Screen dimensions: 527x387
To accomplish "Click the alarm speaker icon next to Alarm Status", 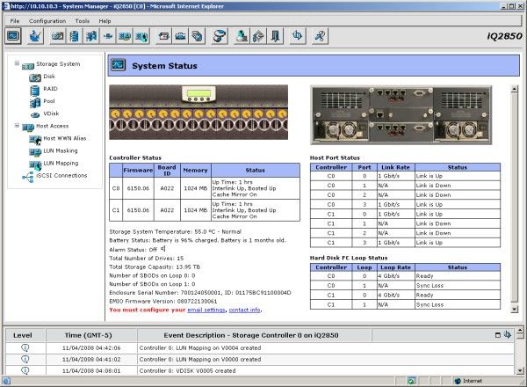I will (162, 249).
